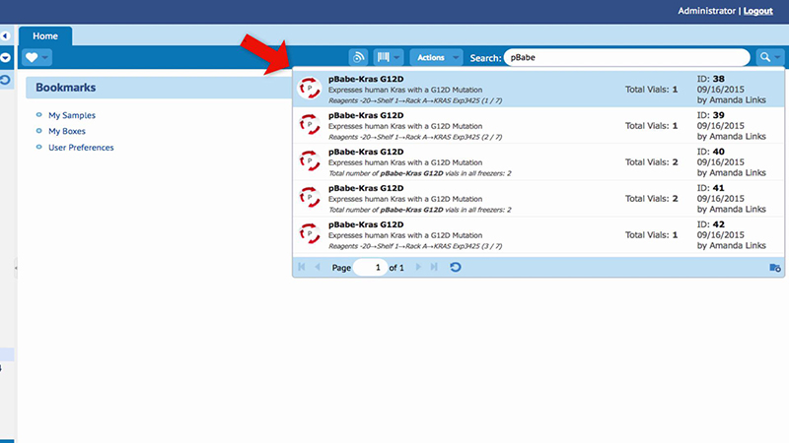Viewport: 789px width, 443px height.
Task: Click location text ending (3 / 7)
Action: [415, 246]
